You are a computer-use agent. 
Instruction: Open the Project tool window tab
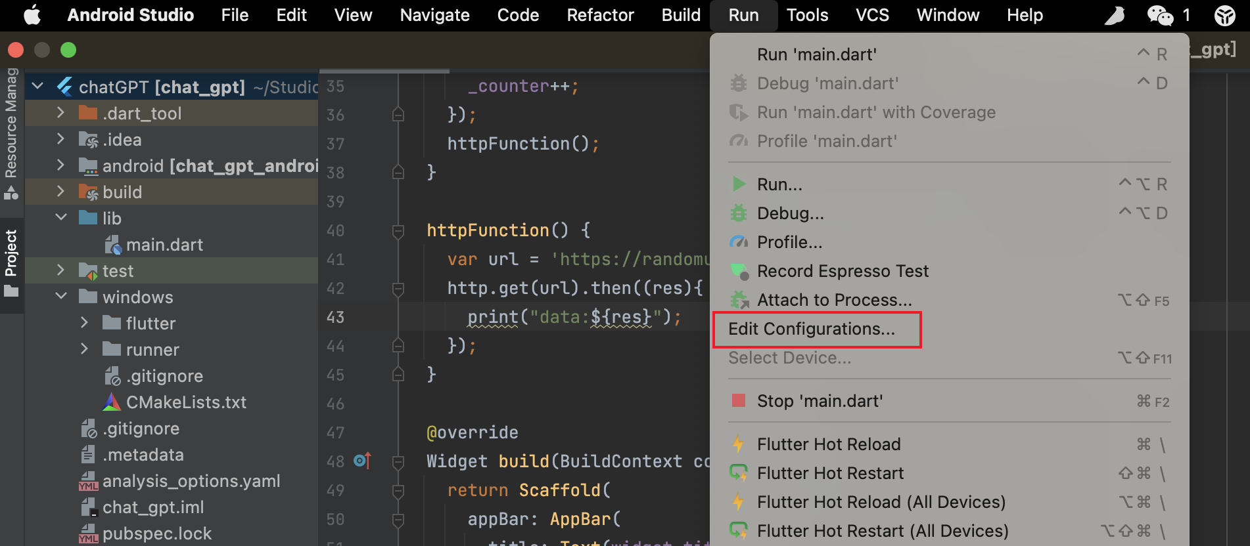11,264
